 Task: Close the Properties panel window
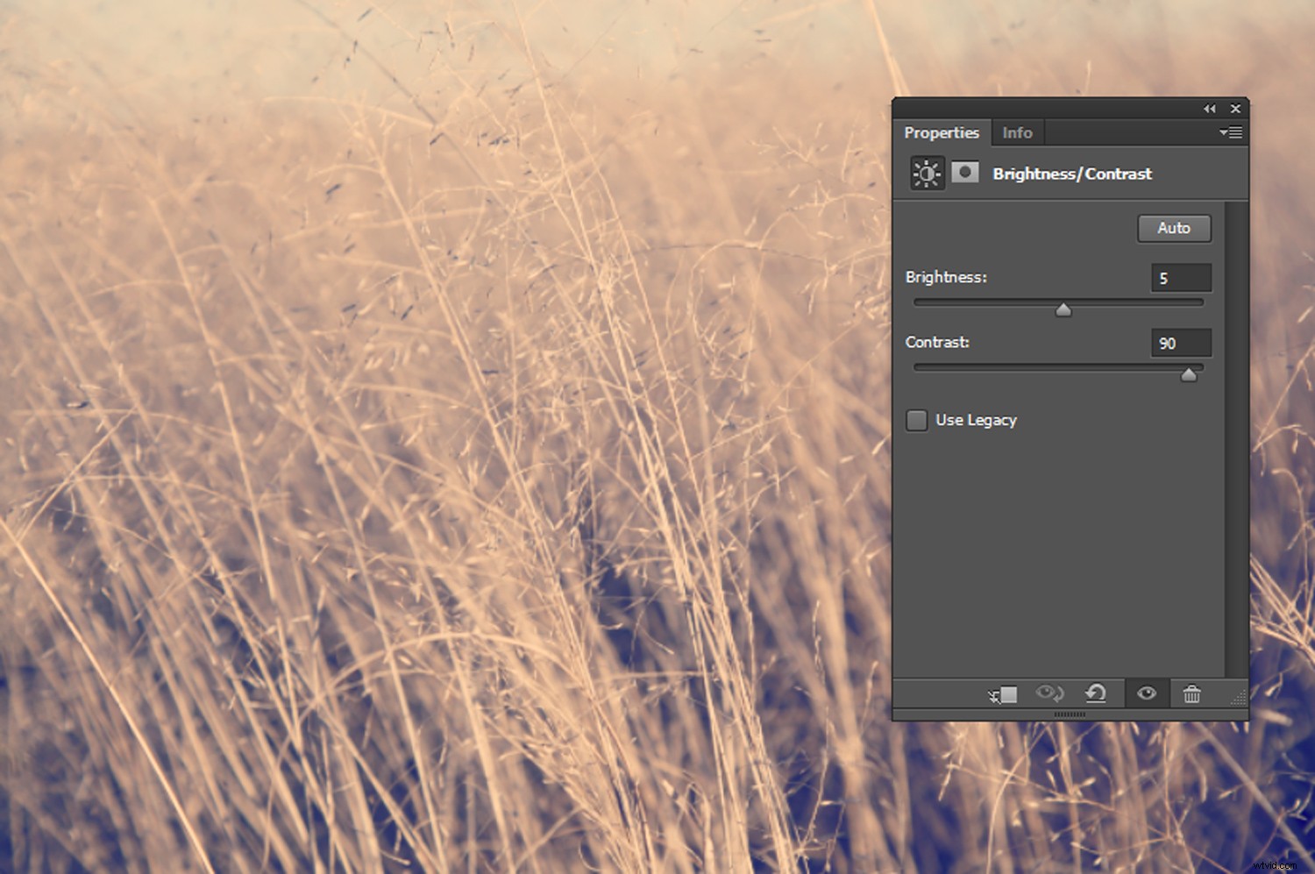point(1236,108)
